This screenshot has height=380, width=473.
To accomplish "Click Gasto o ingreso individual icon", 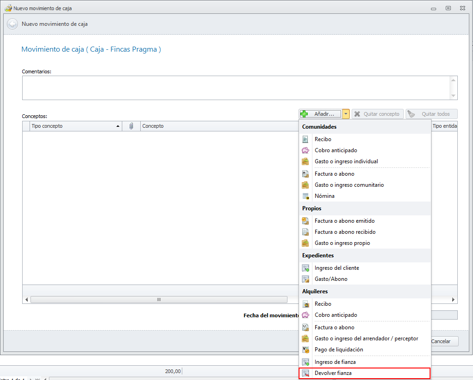I will point(305,161).
